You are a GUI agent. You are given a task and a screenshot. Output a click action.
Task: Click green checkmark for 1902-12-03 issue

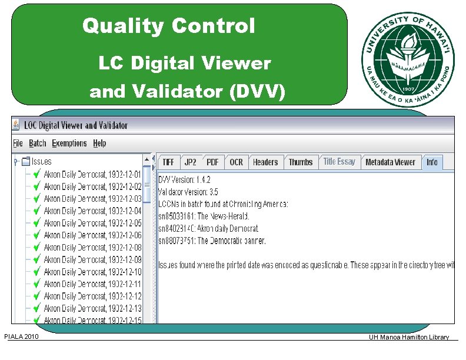tap(37, 198)
